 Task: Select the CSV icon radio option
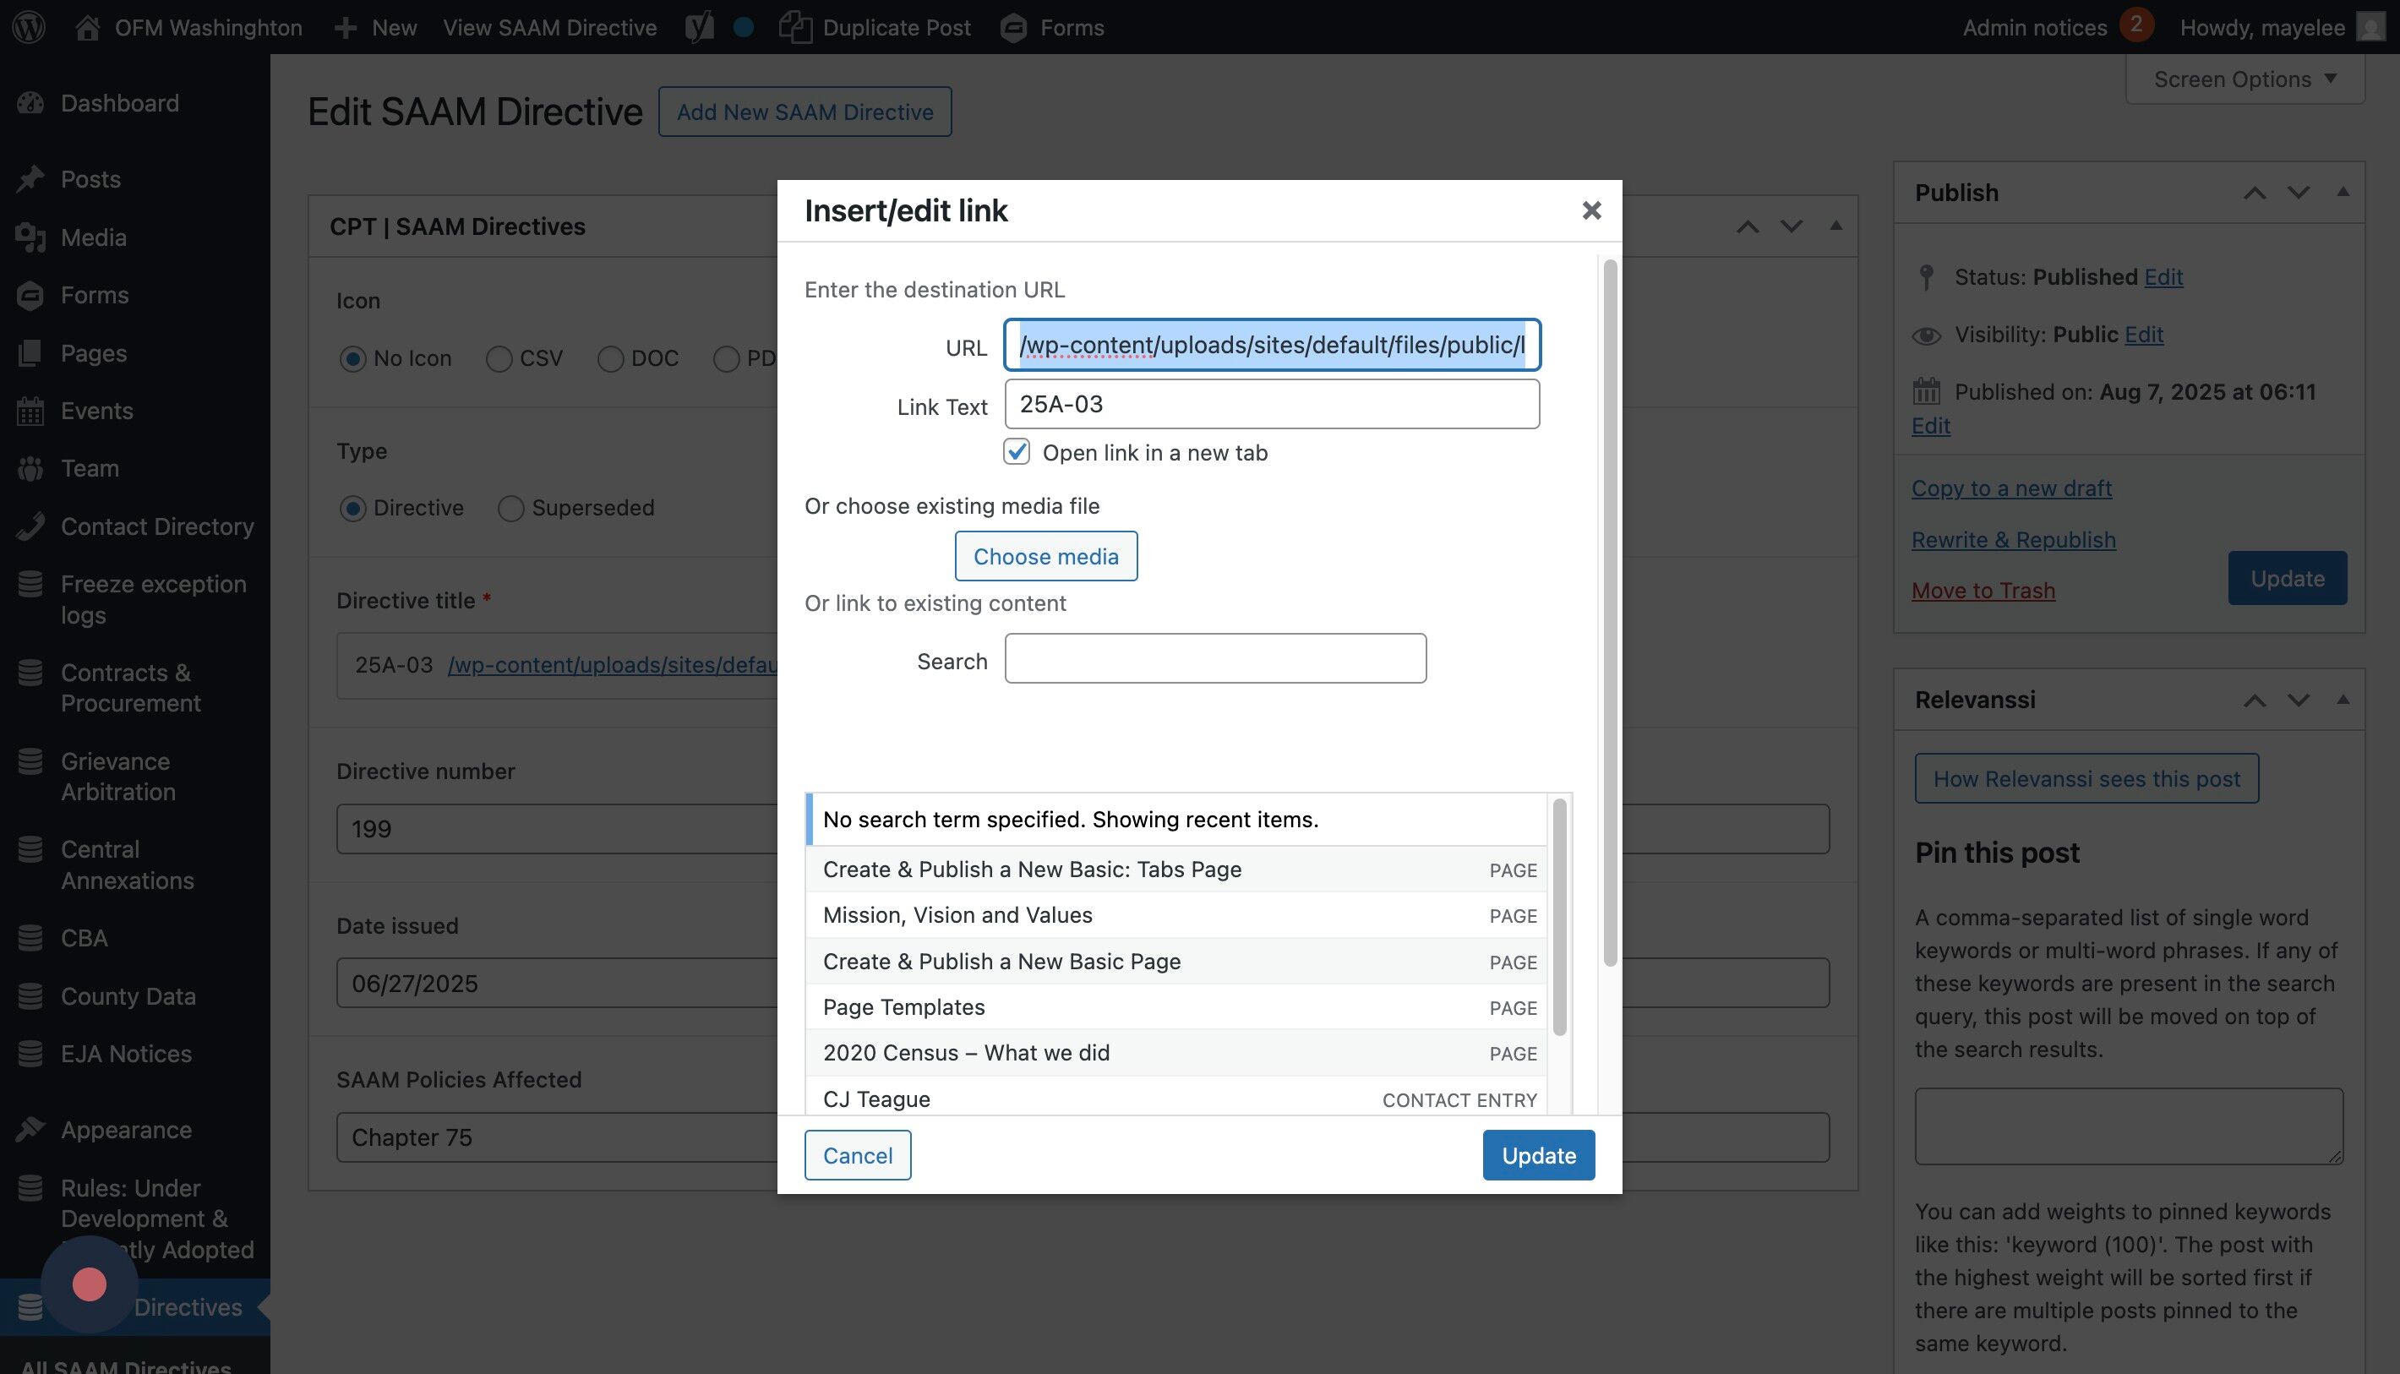click(499, 358)
